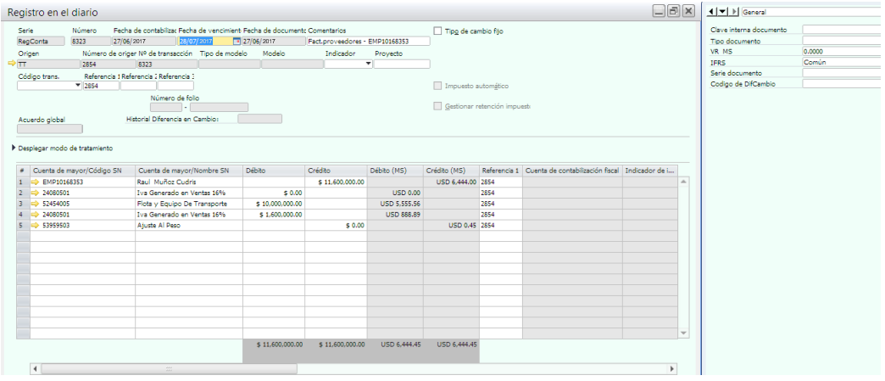Go to next category in side panel
Image resolution: width=885 pixels, height=381 pixels.
[x=733, y=12]
